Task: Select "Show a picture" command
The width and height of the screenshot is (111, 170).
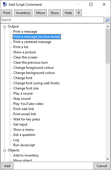Action: 24,52
